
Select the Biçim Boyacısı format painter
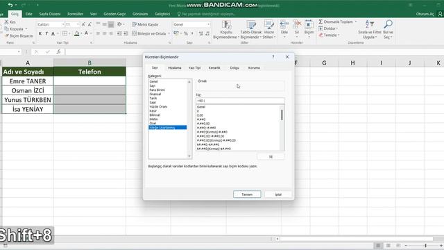coord(19,36)
